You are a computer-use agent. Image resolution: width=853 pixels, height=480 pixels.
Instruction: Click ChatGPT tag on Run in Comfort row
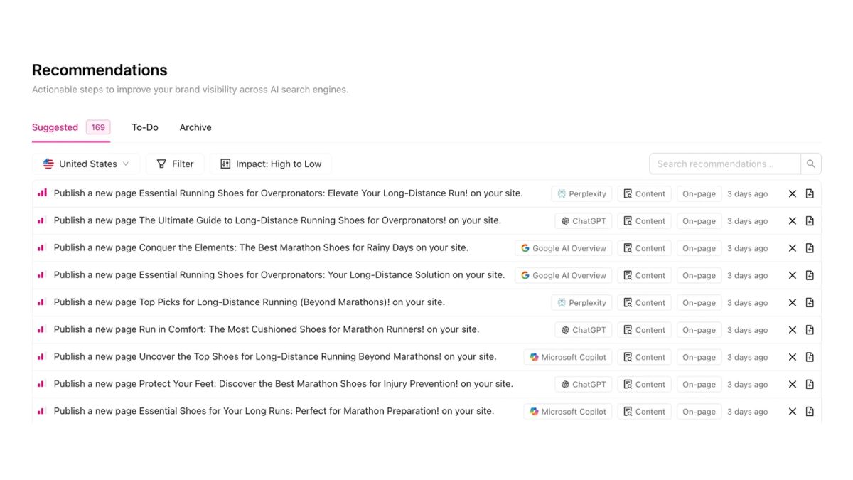click(x=584, y=330)
